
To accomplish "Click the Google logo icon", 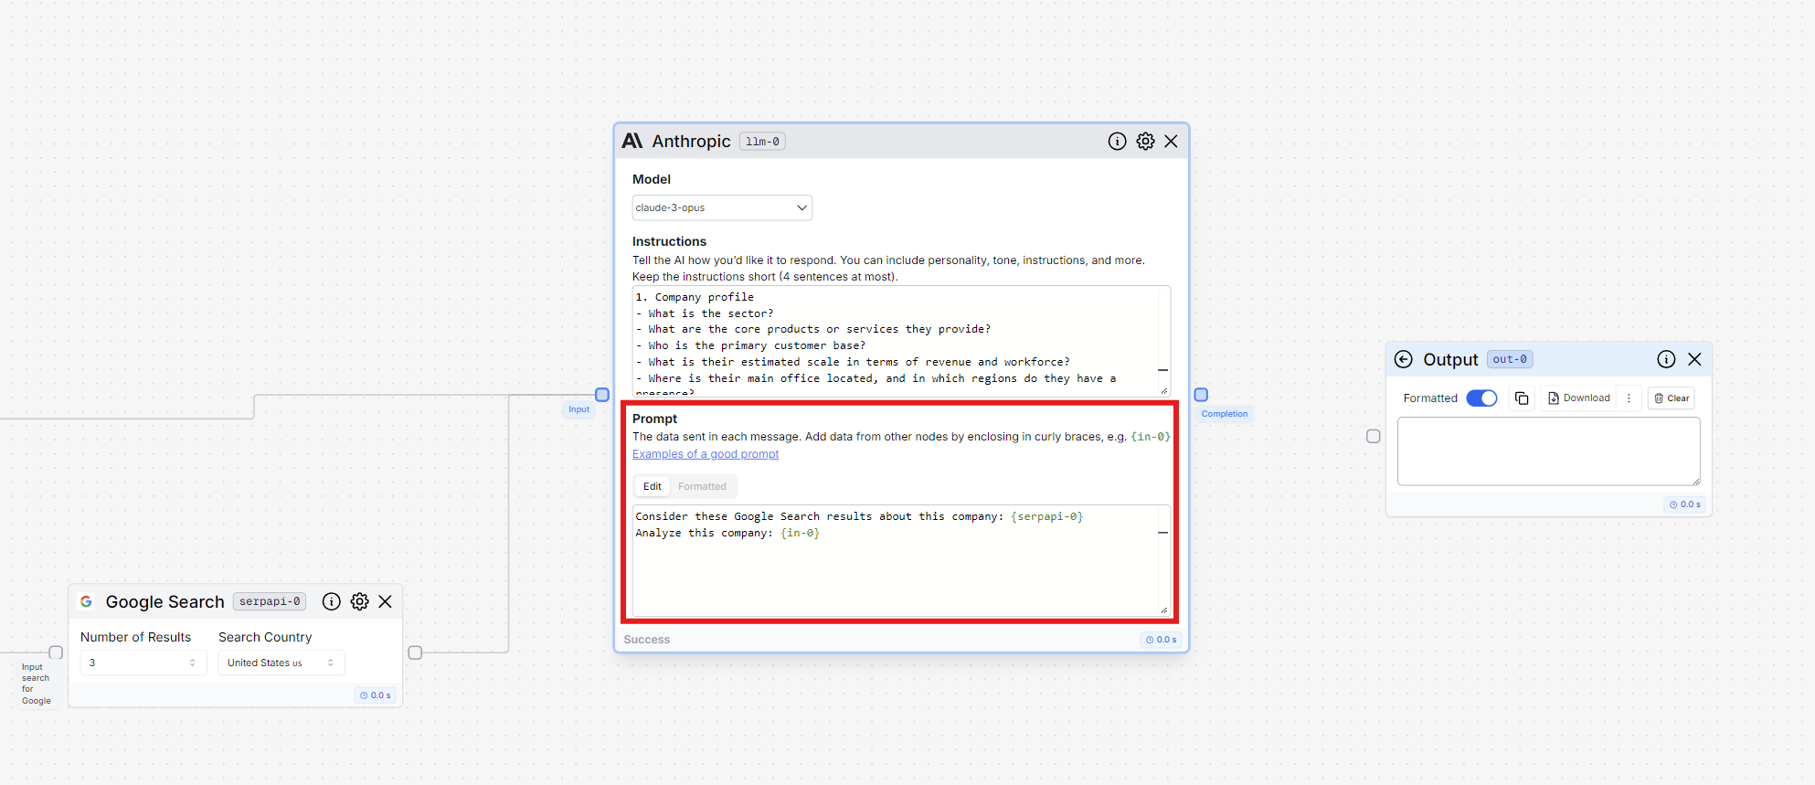I will click(x=86, y=601).
